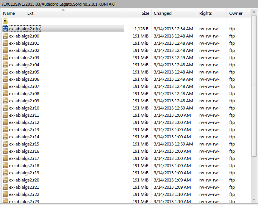The width and height of the screenshot is (258, 205).
Task: Click the archive icon of ex-ablalgs2.r22
Action: click(5, 194)
